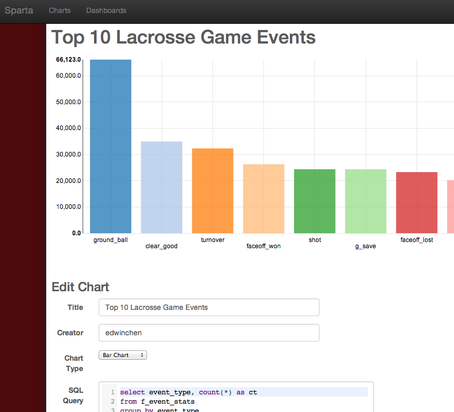This screenshot has height=412, width=454.
Task: Click the '60,000.0' y-axis tick label
Action: [69, 76]
